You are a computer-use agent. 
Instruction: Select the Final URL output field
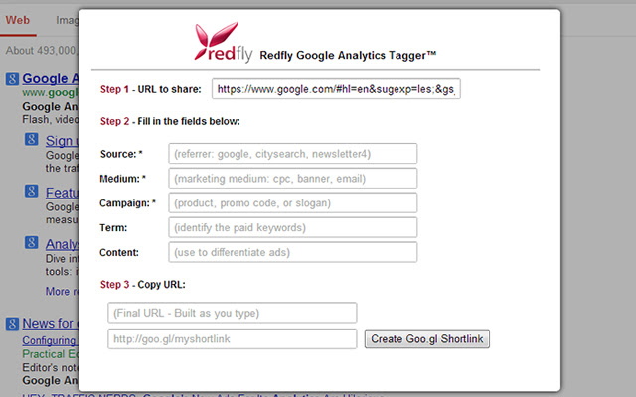click(x=232, y=313)
